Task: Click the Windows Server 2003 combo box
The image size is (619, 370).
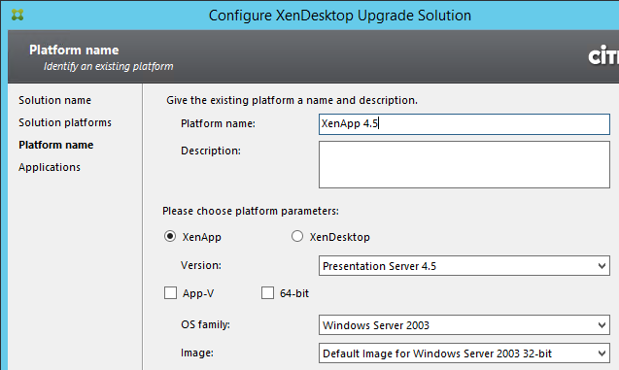Action: click(x=464, y=325)
